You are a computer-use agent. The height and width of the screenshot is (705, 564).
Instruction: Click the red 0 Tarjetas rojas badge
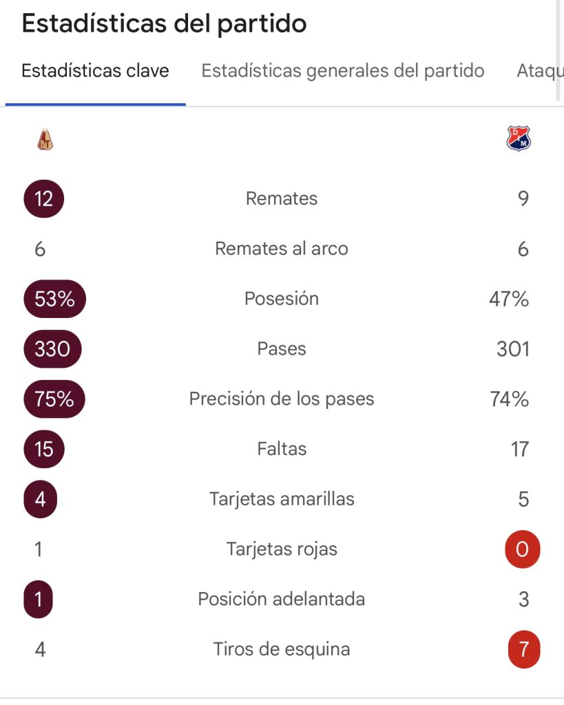523,549
